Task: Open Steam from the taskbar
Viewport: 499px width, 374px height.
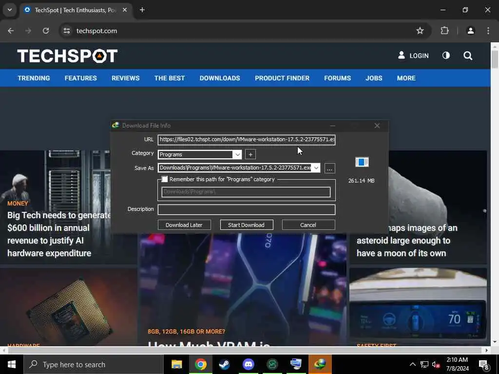Action: pyautogui.click(x=224, y=364)
